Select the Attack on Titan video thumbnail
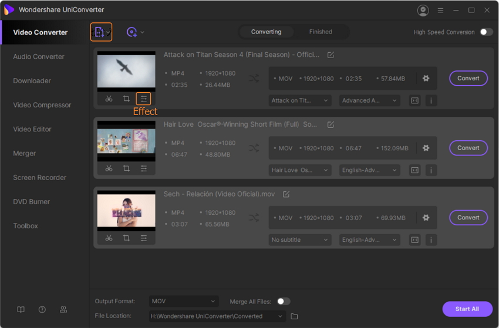 click(126, 71)
